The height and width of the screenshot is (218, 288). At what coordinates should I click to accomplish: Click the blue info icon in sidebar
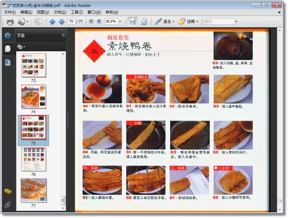point(8,35)
